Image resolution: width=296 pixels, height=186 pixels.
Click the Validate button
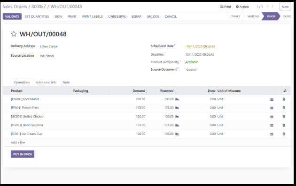pos(12,16)
